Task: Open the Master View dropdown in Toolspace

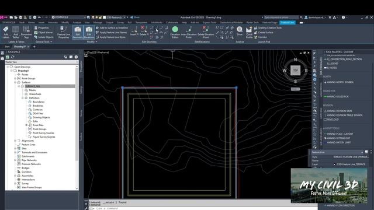Action: pos(41,62)
